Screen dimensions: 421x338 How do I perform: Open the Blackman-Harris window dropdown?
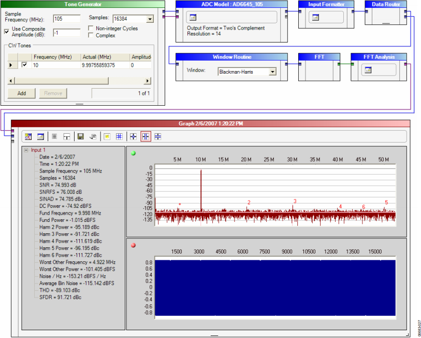[x=273, y=72]
